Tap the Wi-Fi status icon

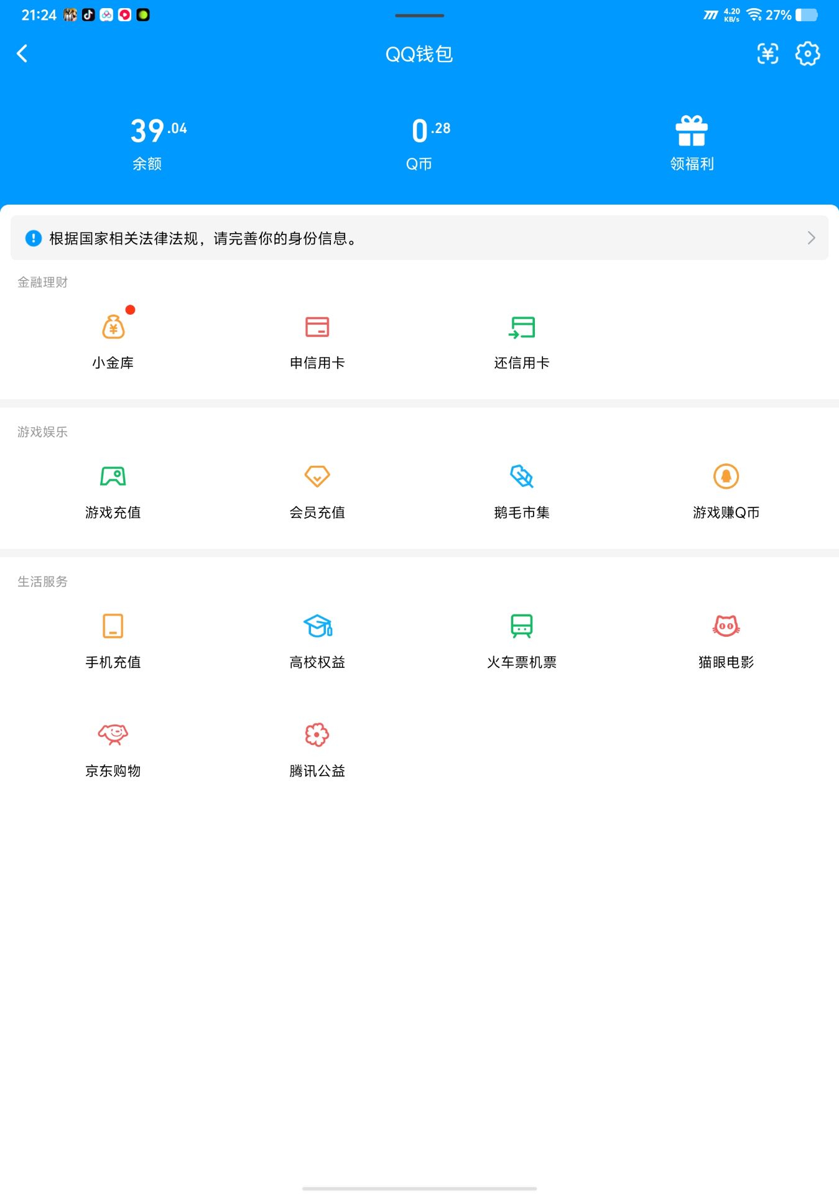[754, 15]
